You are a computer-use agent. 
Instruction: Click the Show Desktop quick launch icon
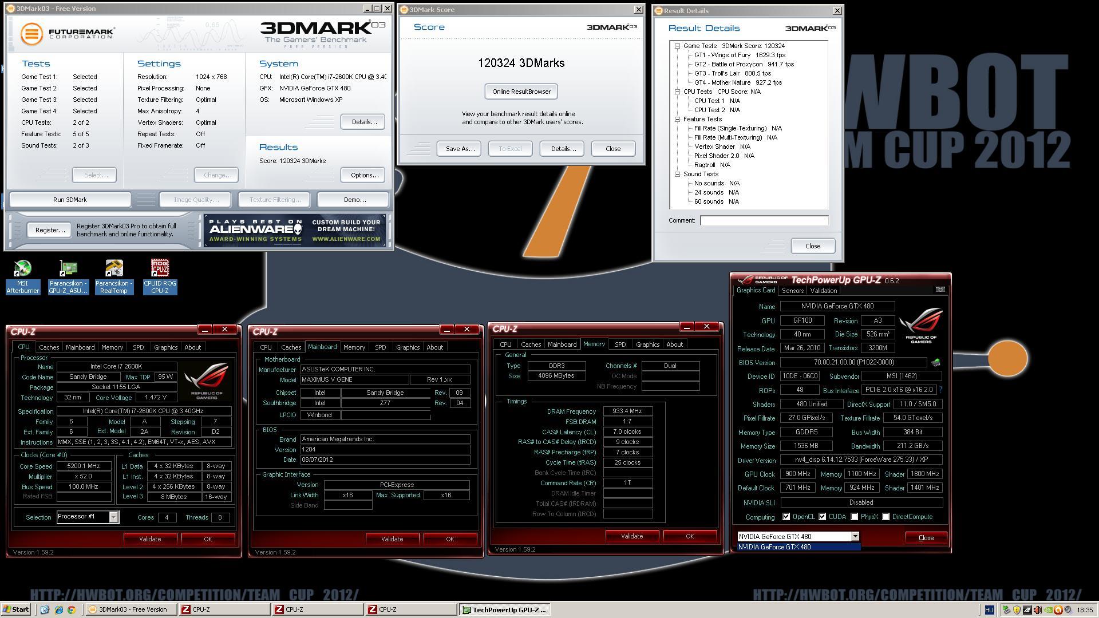[45, 610]
